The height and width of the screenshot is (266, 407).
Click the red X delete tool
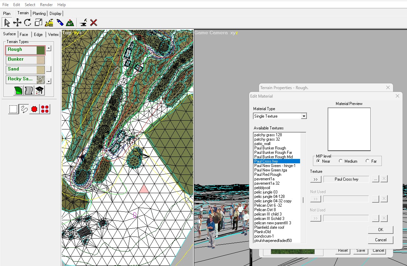(94, 22)
